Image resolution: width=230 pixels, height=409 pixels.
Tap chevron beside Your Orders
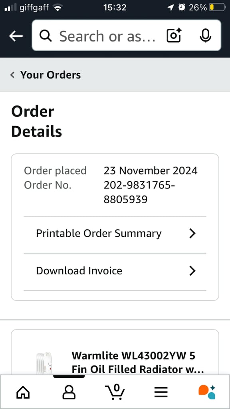tap(12, 75)
